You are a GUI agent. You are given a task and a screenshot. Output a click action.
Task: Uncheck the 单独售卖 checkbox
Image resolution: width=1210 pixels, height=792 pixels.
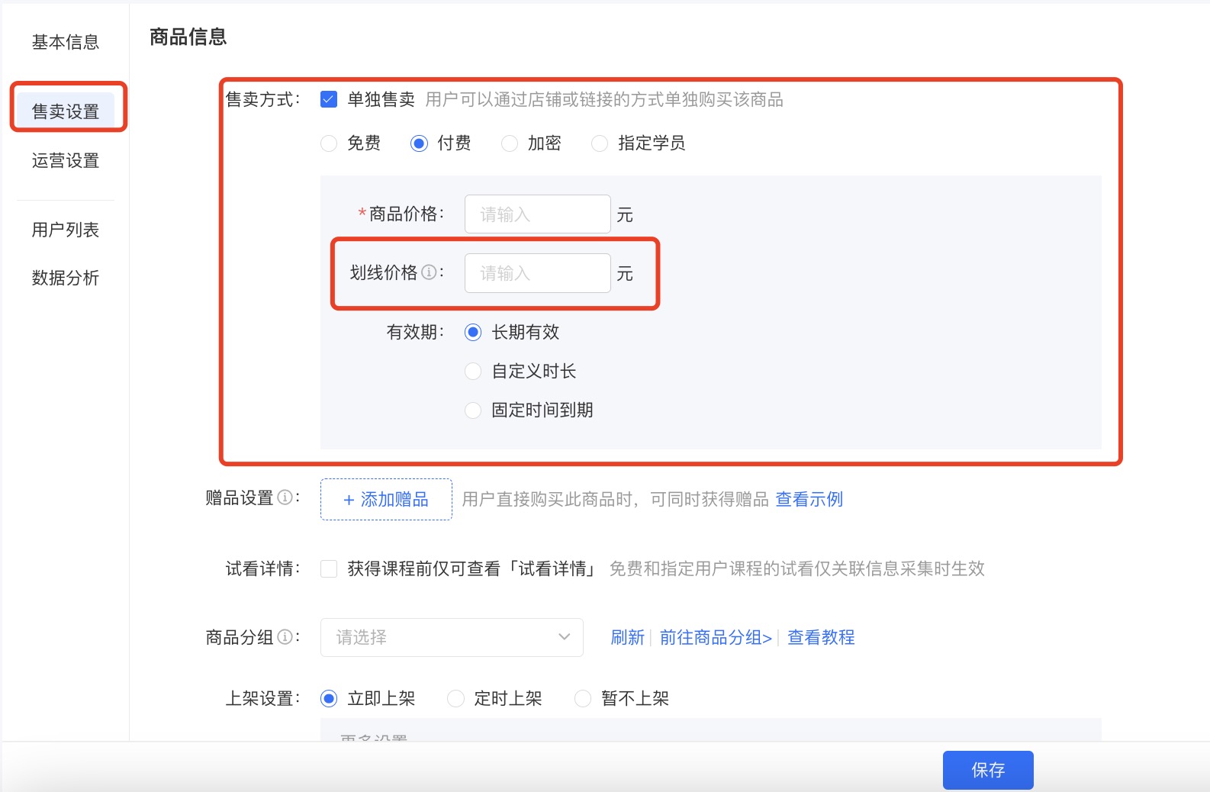[329, 99]
